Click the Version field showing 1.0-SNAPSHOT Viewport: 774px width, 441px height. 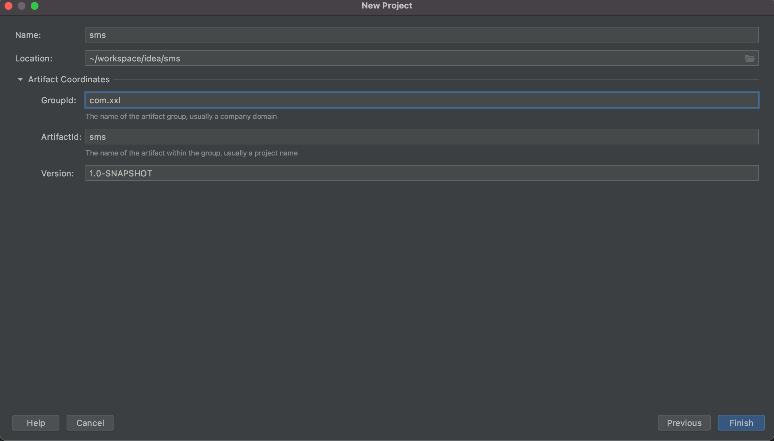pyautogui.click(x=422, y=173)
